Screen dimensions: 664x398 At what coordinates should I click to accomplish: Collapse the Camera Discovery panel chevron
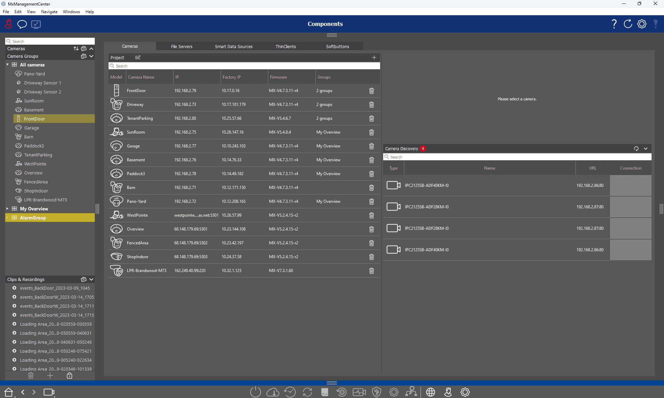[646, 148]
